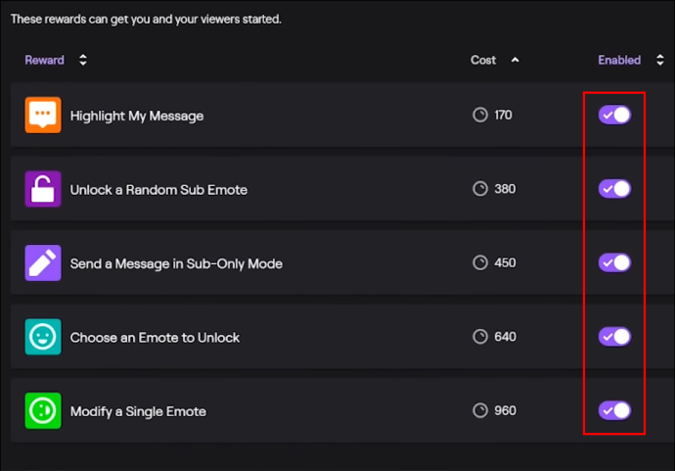This screenshot has height=471, width=675.
Task: Click the channel points icon beside 450
Action: click(x=480, y=262)
